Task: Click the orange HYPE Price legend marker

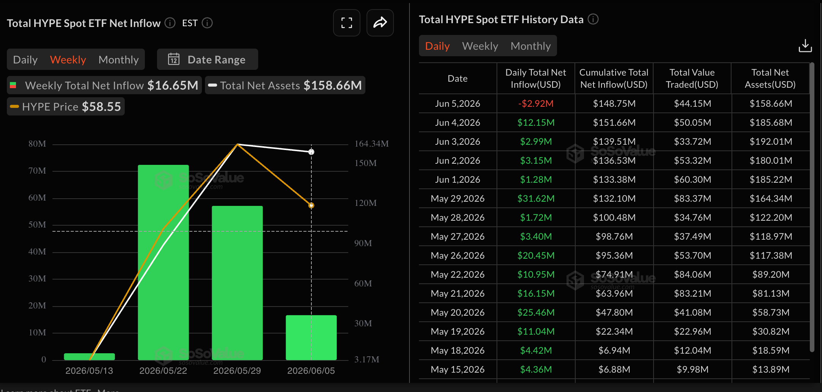Action: pyautogui.click(x=14, y=106)
